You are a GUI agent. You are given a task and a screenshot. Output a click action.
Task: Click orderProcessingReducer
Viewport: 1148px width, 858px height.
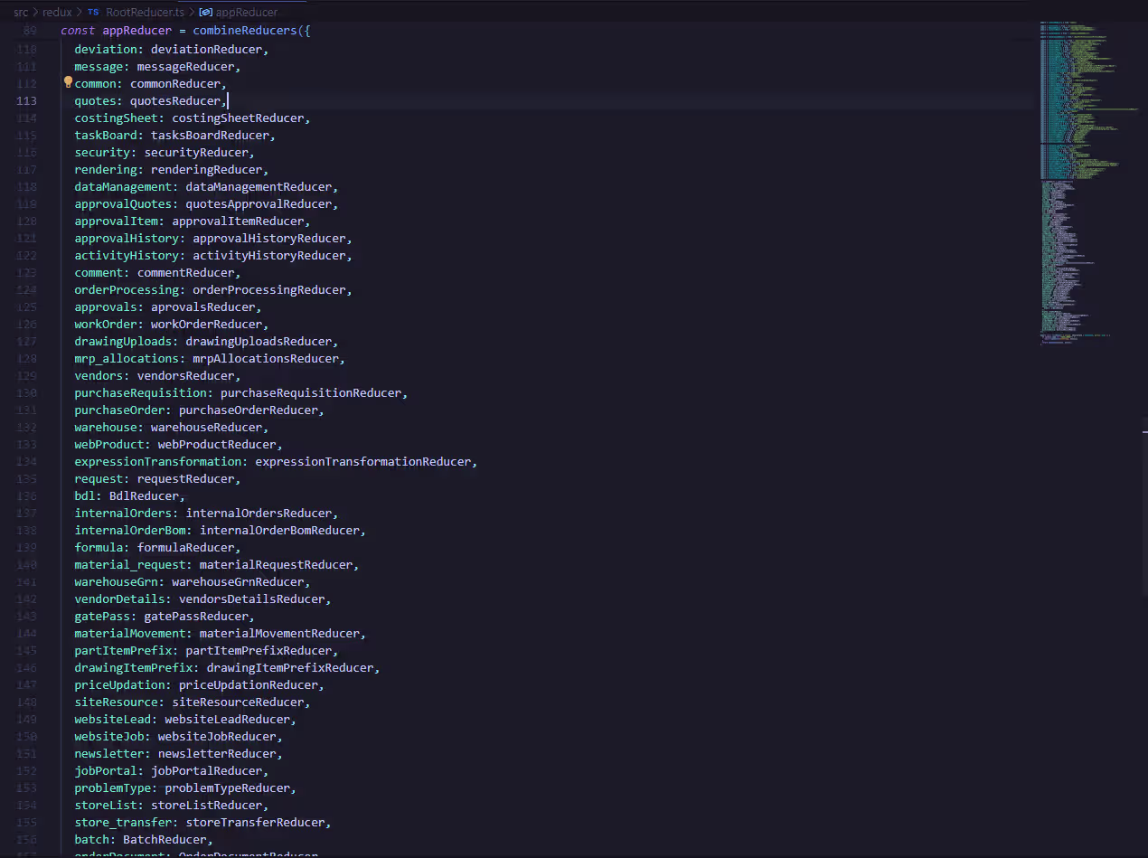pyautogui.click(x=269, y=289)
